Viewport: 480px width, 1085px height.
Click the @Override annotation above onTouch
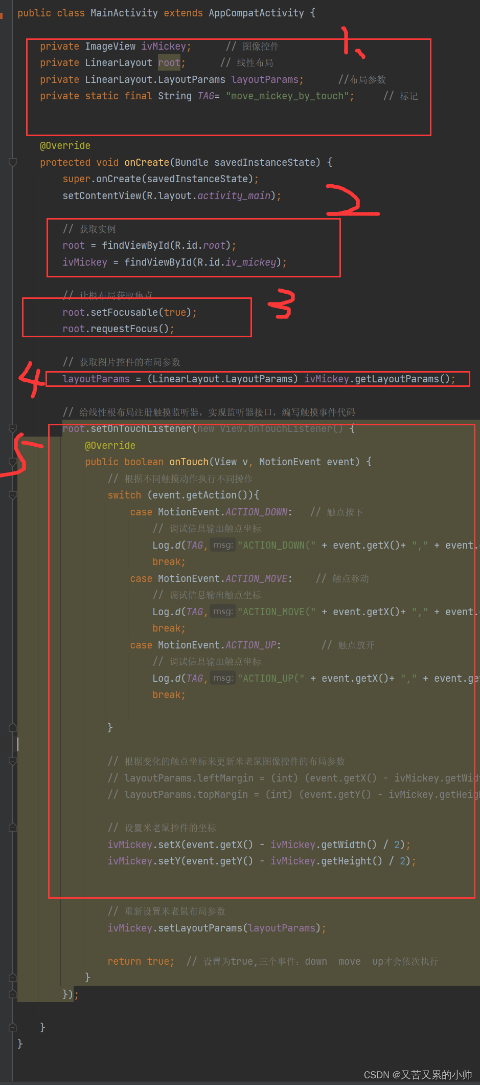pyautogui.click(x=110, y=446)
